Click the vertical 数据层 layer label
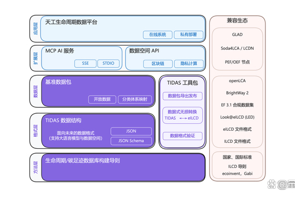This screenshot has height=197, width=295. [x=36, y=91]
